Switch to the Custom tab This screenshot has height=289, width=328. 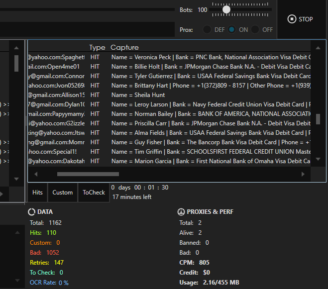click(x=63, y=193)
